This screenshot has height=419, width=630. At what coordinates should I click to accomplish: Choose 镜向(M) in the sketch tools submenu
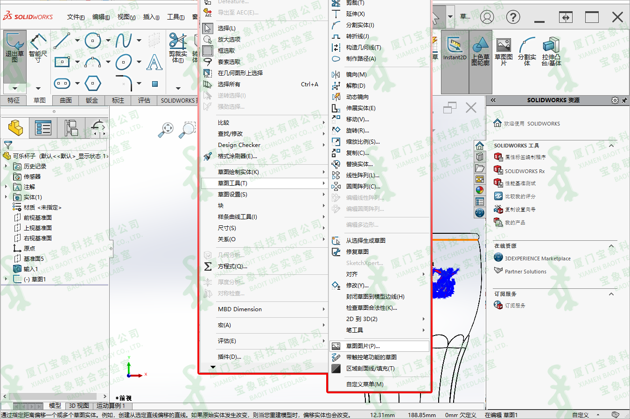tap(379, 75)
